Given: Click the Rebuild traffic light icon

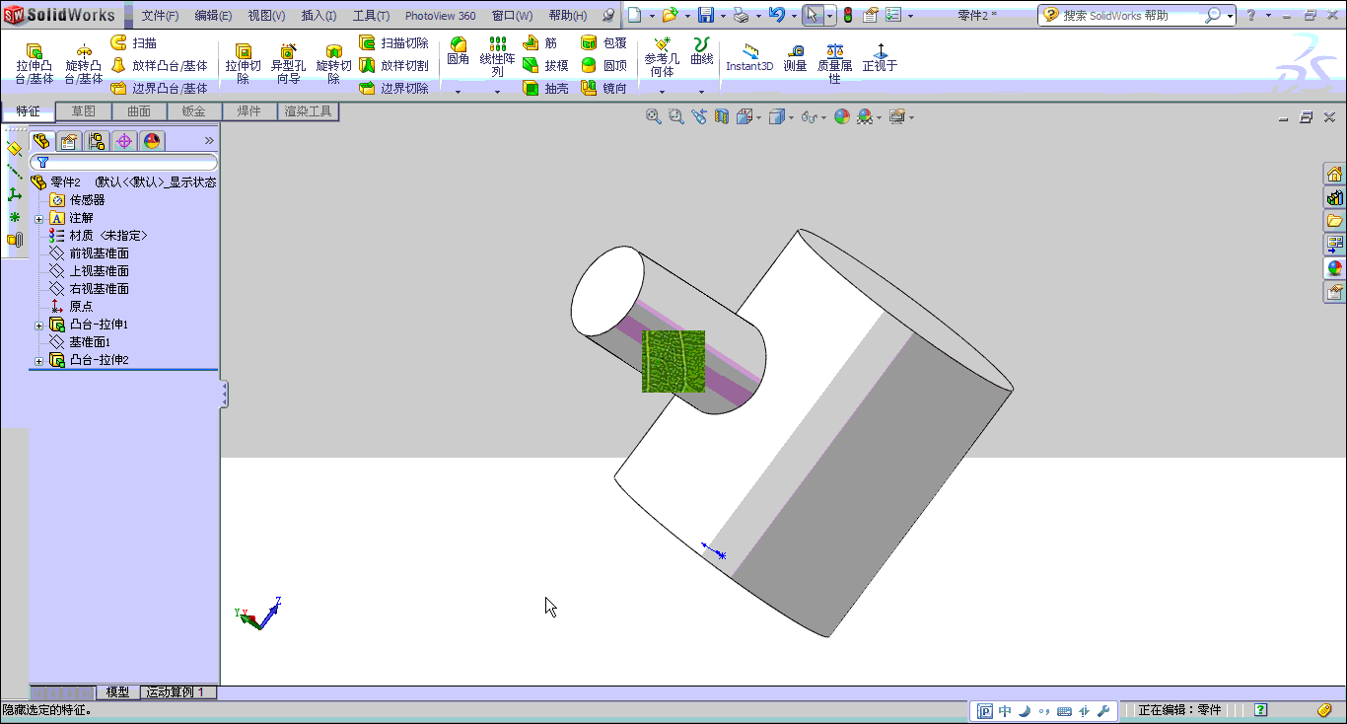Looking at the screenshot, I should 848,15.
